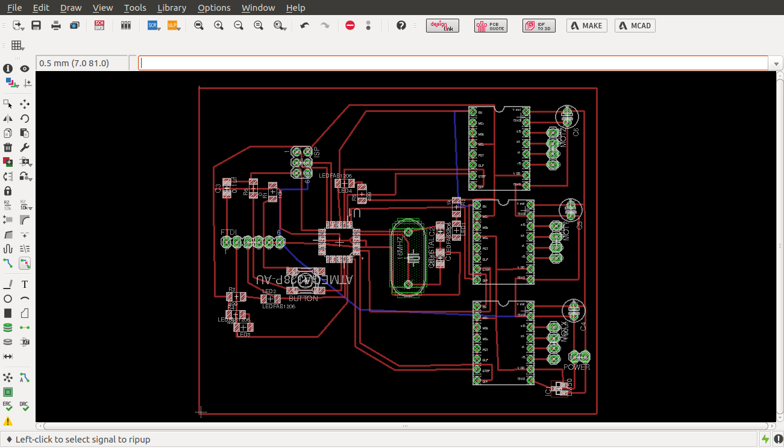The height and width of the screenshot is (448, 784).
Task: Click the Save disk icon
Action: click(36, 25)
